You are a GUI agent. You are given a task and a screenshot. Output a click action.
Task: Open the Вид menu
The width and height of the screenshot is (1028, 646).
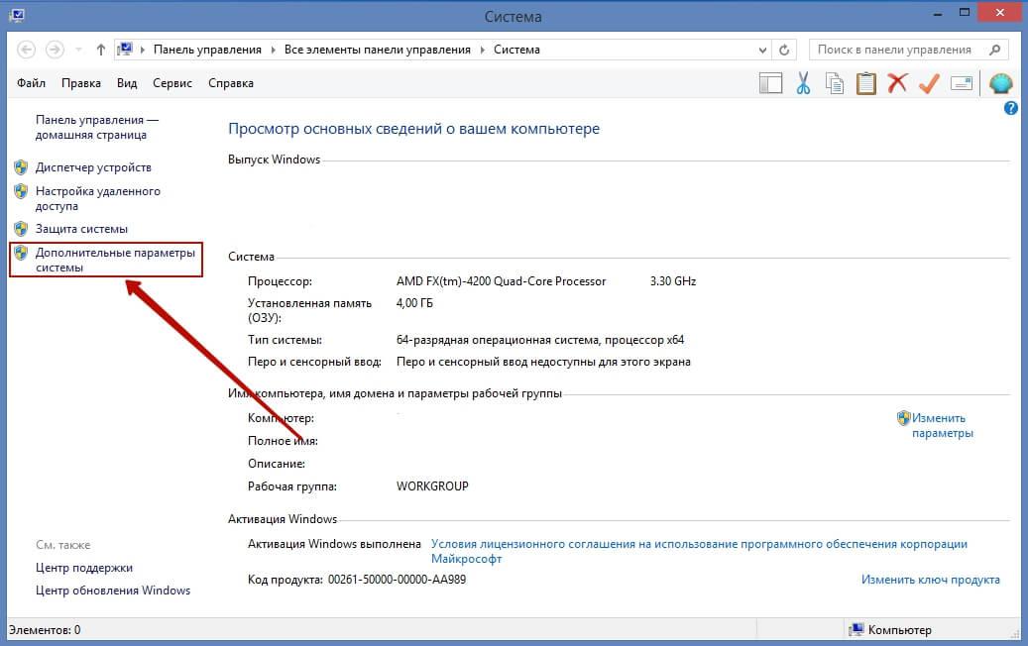click(127, 83)
